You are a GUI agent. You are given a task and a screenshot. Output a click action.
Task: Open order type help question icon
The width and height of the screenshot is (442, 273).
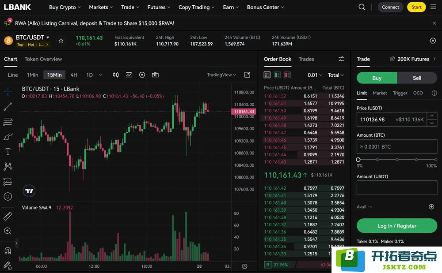(434, 93)
